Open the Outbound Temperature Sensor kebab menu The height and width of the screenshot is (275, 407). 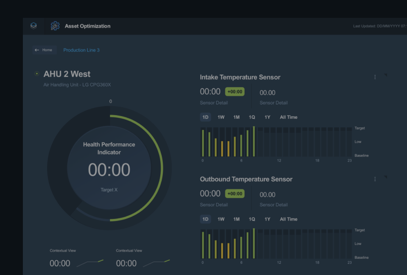pos(375,179)
